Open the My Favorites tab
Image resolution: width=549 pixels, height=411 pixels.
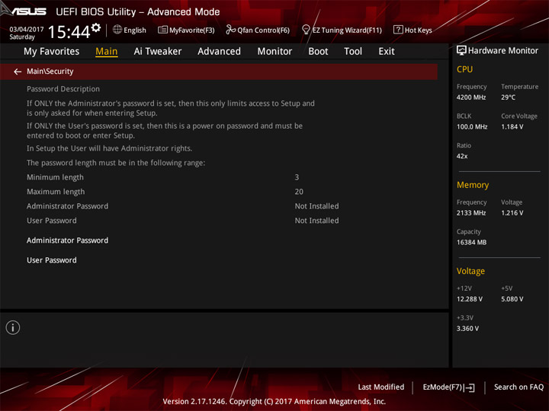[x=52, y=52]
